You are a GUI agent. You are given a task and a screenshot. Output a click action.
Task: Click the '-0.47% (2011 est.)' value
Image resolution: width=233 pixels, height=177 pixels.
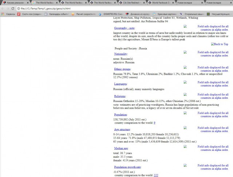pyautogui.click(x=124, y=172)
